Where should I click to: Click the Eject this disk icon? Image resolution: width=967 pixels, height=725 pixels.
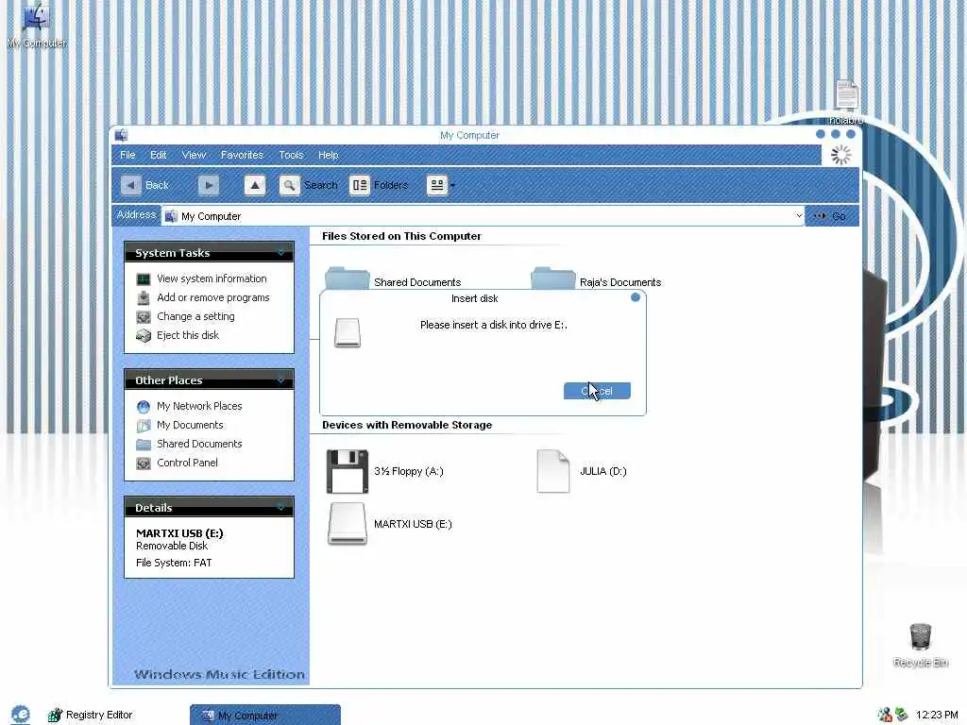point(144,335)
